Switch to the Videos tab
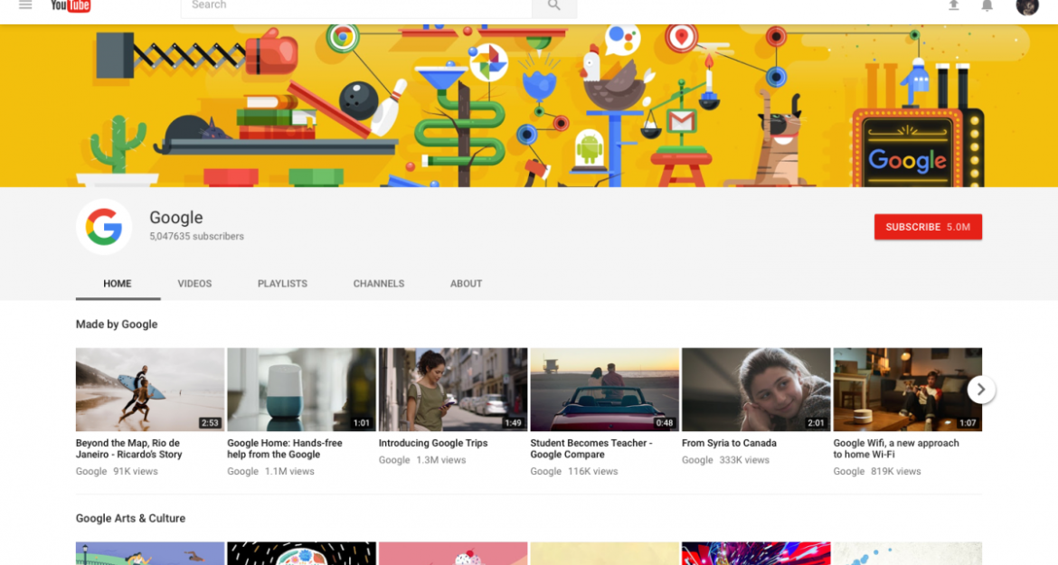Screen dimensions: 1058x565 coord(194,284)
